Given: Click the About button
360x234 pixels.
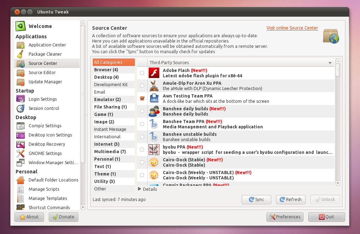Looking at the screenshot, I should pyautogui.click(x=29, y=217).
